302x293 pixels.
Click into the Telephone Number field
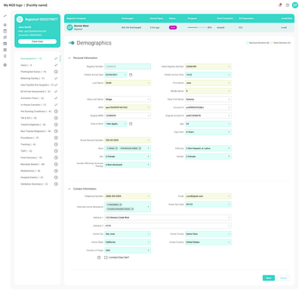click(x=128, y=196)
